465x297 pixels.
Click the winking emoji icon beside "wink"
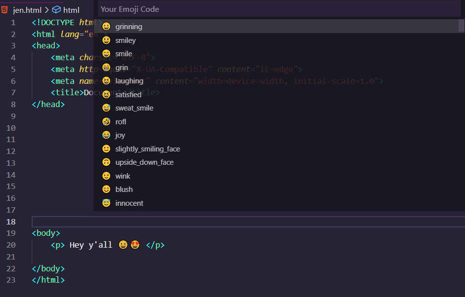click(x=106, y=176)
